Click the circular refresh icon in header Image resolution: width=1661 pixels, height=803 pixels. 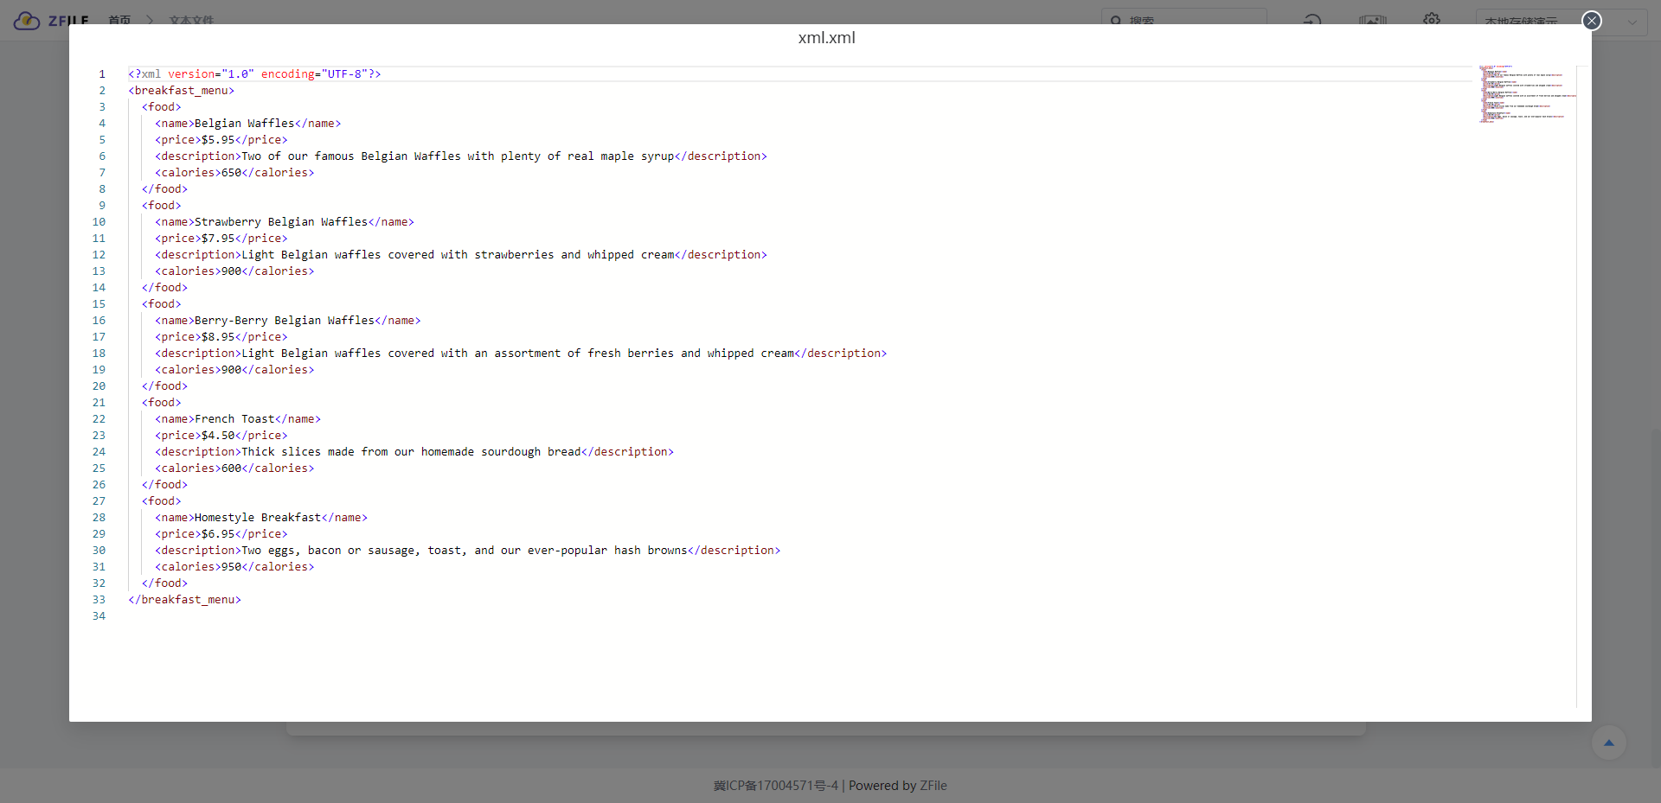(x=1312, y=20)
